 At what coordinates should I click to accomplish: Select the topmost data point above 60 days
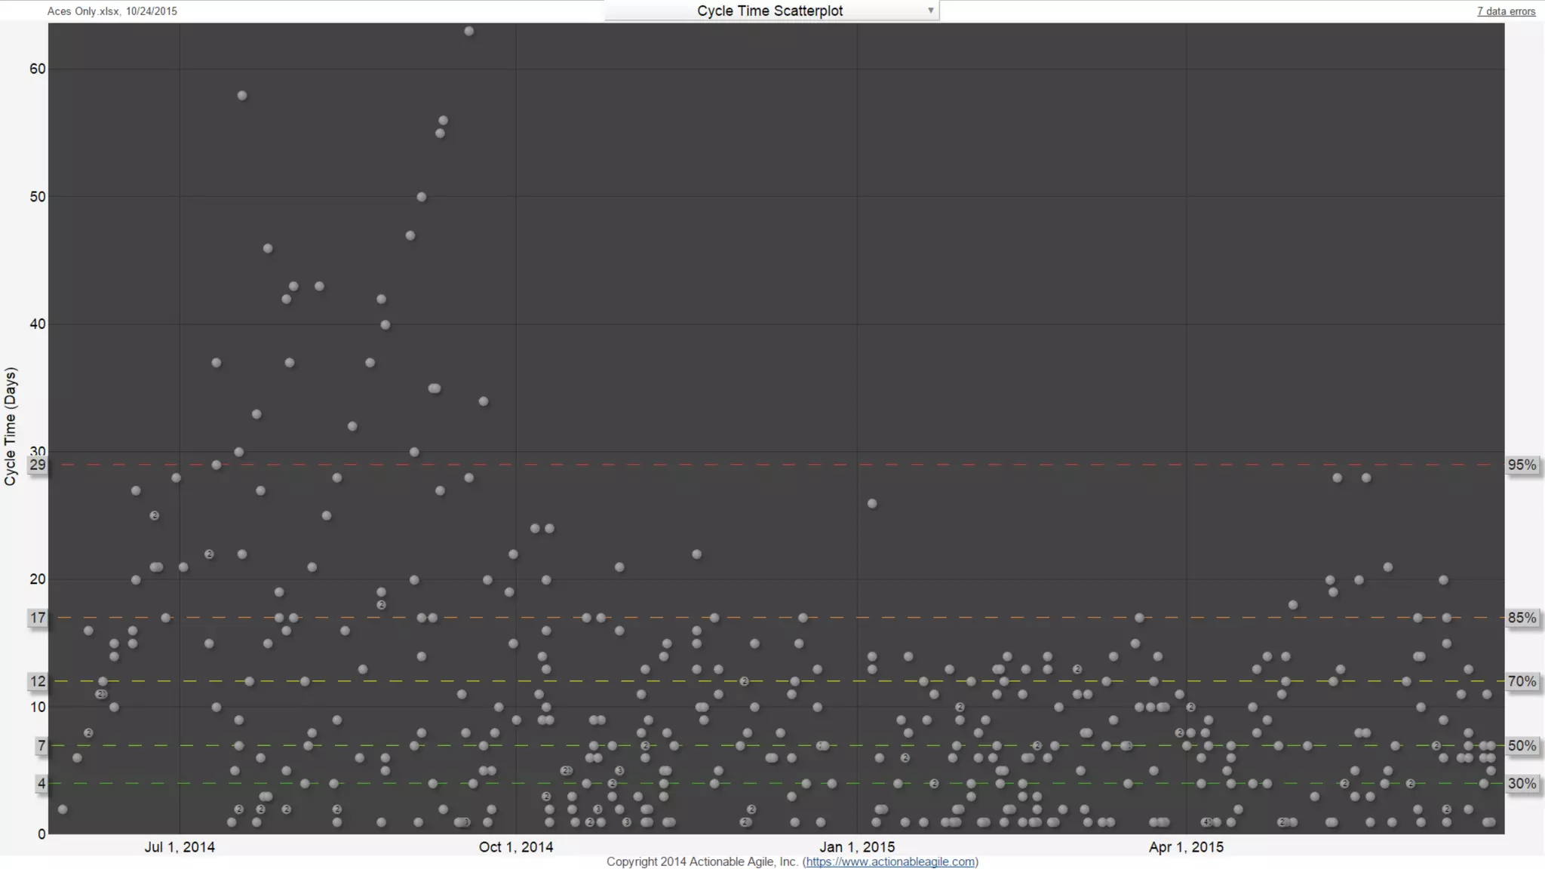point(468,31)
